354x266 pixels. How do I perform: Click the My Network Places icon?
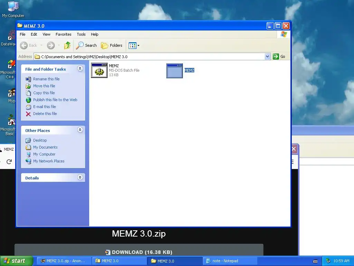(x=28, y=161)
